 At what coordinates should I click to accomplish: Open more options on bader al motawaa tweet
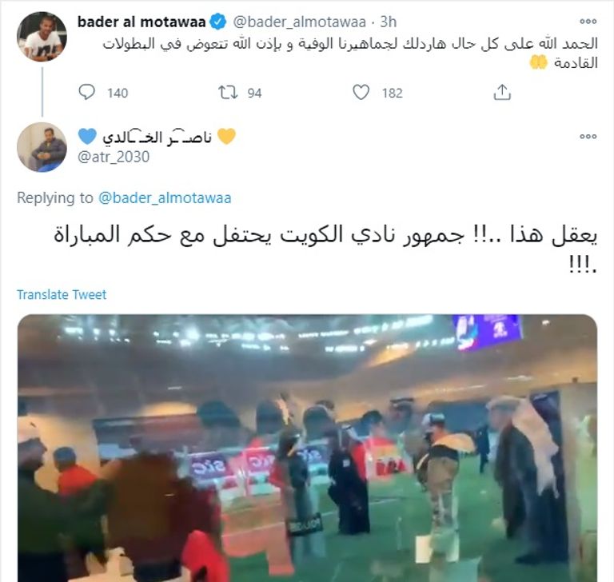(588, 22)
